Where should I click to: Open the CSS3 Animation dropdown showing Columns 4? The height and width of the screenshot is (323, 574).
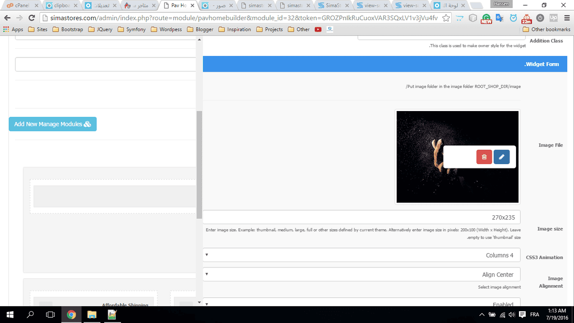[362, 255]
